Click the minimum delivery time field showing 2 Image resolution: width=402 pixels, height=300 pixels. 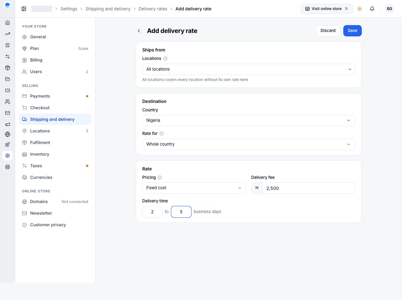click(x=152, y=212)
